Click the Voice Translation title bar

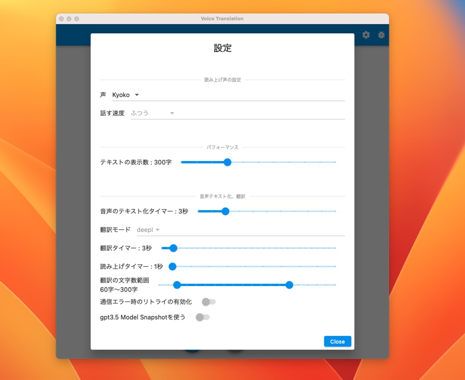(222, 19)
